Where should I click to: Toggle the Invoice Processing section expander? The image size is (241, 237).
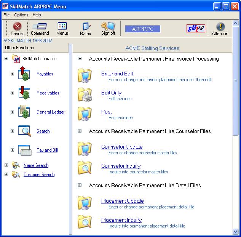(x=80, y=59)
